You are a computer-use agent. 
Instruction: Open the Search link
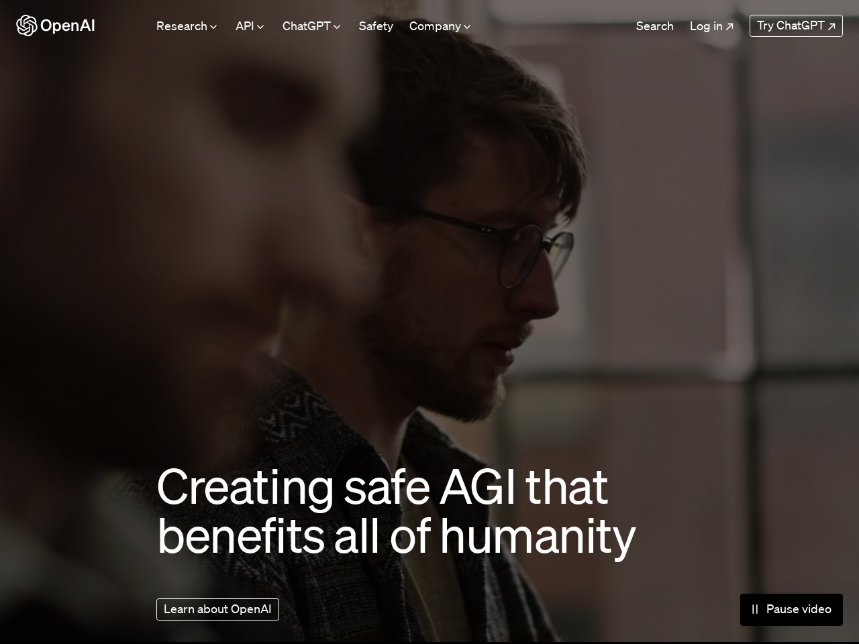pos(654,26)
